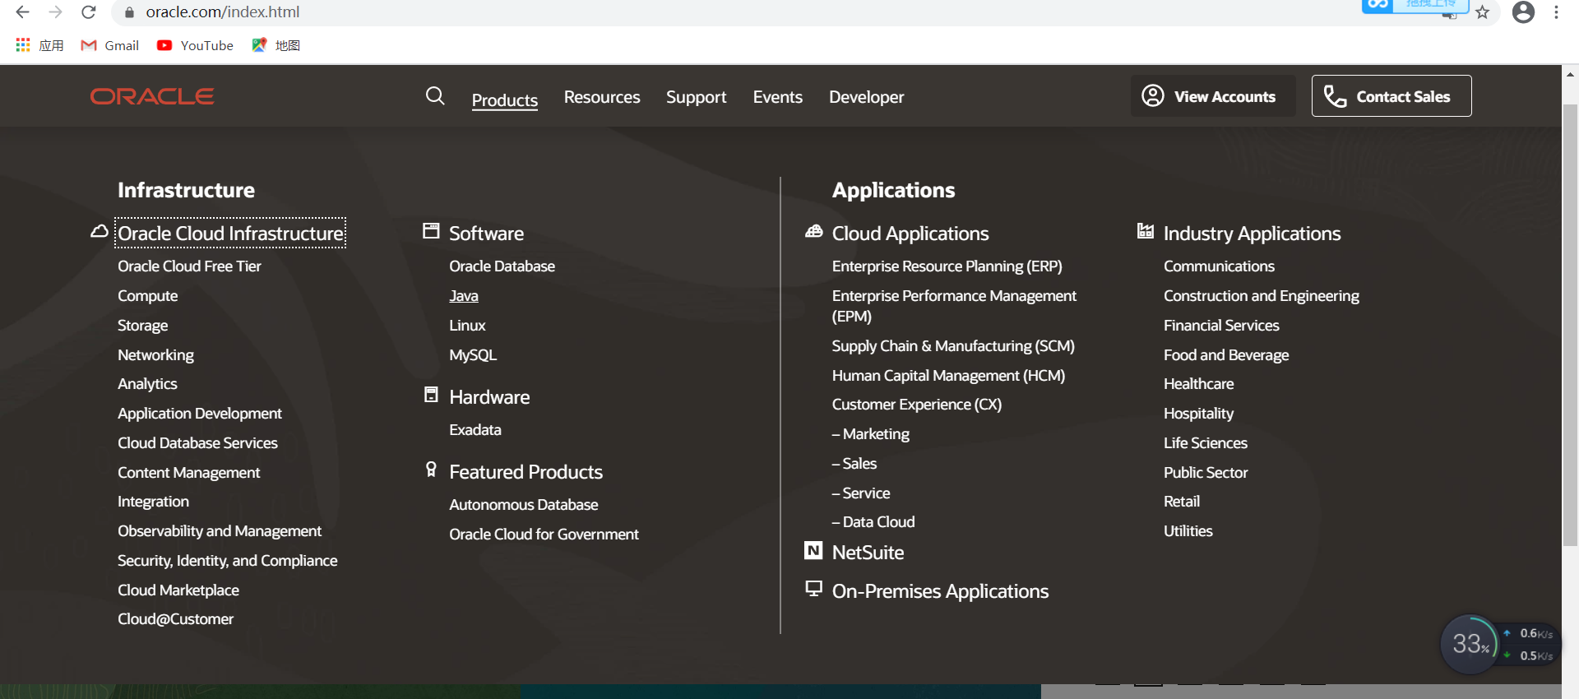The width and height of the screenshot is (1579, 699).
Task: Click the Industry Applications building icon
Action: 1146,231
